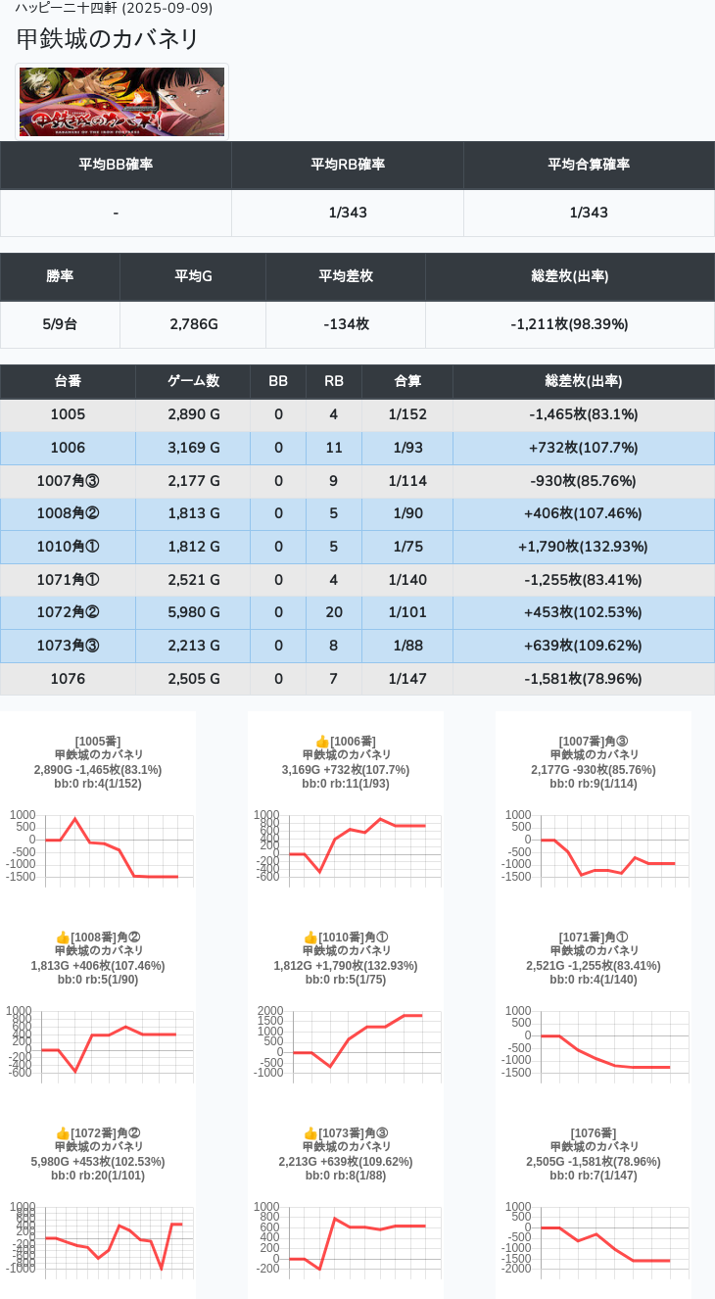
Task: Click the 平均RB確率 header cell
Action: 348,165
